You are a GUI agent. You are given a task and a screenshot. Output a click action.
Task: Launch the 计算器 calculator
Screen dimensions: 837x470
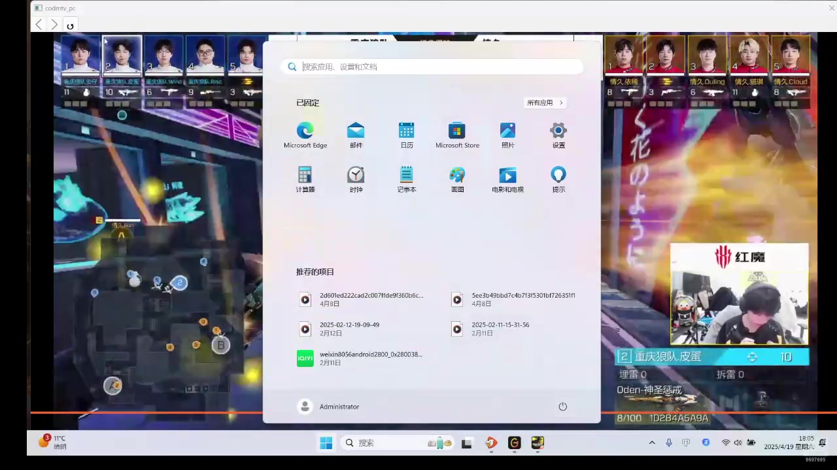[305, 180]
